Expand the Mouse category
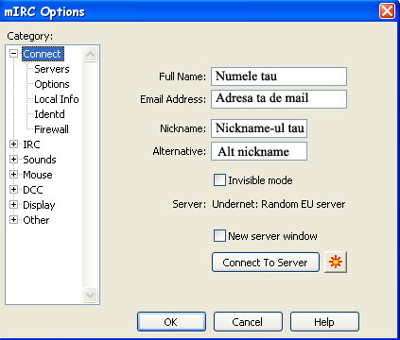 13,175
